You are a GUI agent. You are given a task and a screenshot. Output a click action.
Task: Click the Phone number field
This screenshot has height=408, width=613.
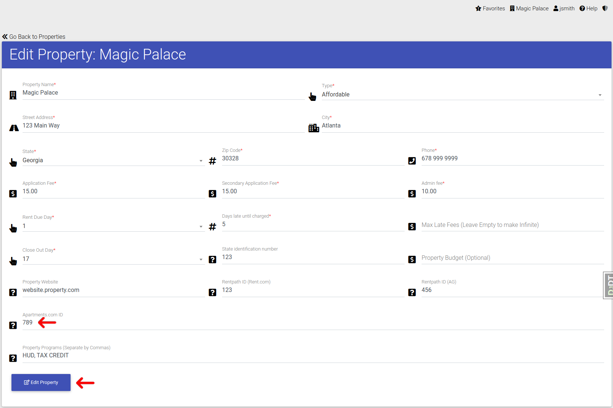(x=512, y=159)
